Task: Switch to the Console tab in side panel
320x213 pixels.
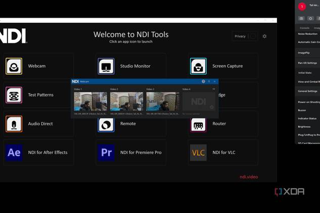Action: pyautogui.click(x=304, y=28)
